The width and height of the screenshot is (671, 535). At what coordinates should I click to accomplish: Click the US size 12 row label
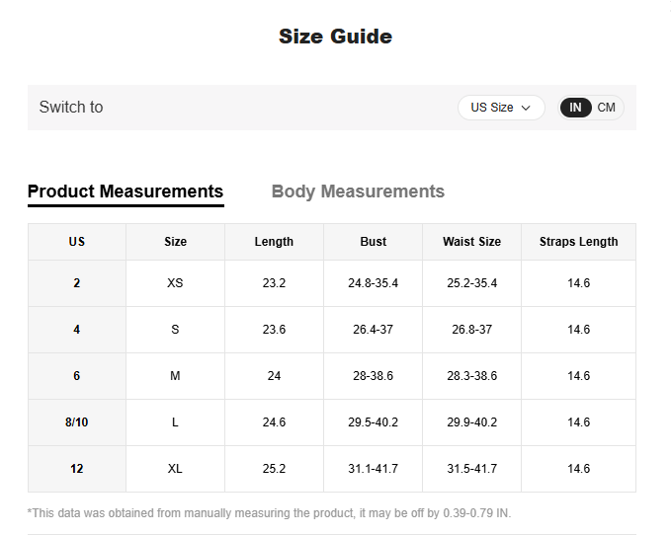click(77, 469)
